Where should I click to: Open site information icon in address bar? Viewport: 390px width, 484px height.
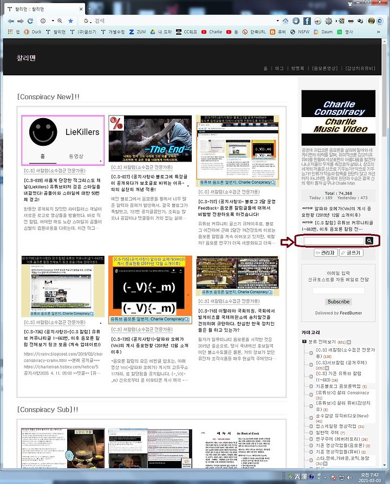click(x=43, y=21)
